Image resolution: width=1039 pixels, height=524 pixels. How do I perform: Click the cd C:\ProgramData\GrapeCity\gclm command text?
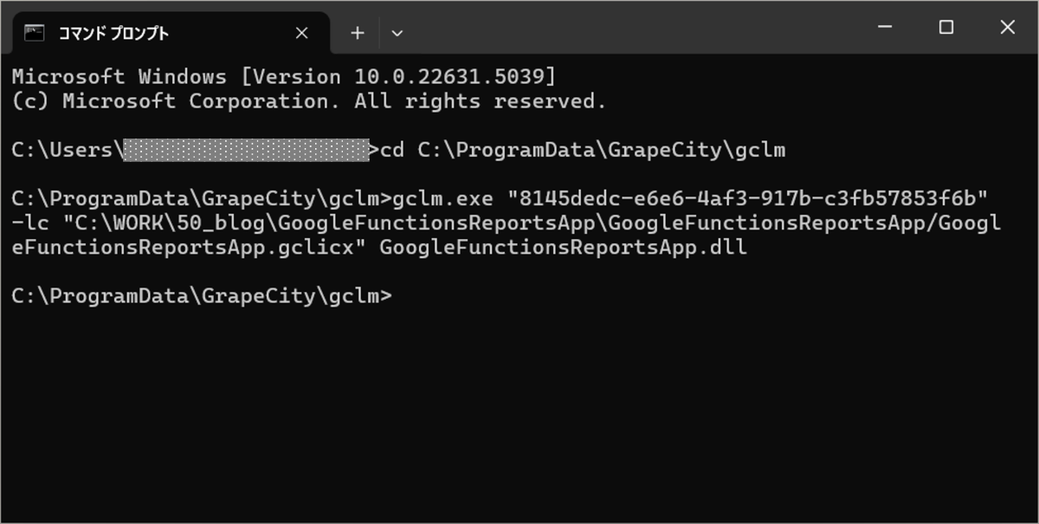tap(583, 150)
